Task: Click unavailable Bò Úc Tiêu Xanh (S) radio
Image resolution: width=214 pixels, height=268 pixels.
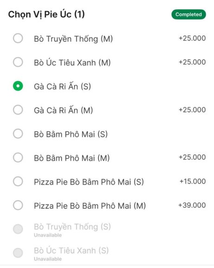Action: pos(18,253)
